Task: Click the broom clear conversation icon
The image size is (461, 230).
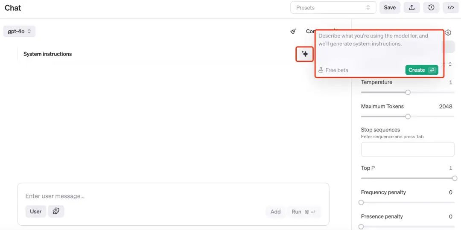Action: point(293,32)
